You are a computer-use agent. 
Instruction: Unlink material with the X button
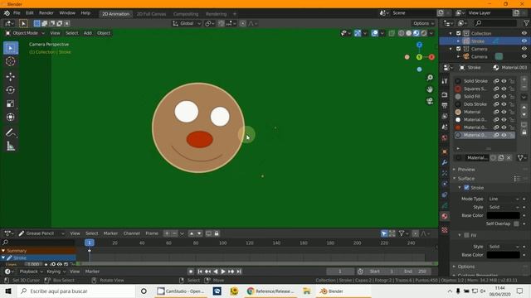(x=509, y=158)
